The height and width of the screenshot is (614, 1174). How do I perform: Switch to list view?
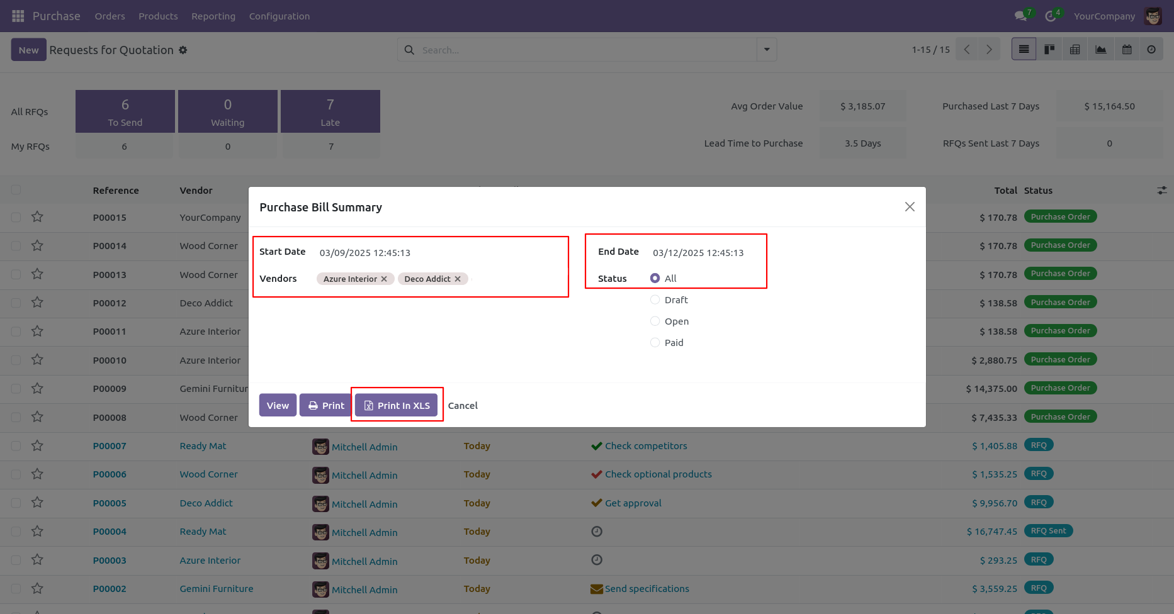[1024, 49]
